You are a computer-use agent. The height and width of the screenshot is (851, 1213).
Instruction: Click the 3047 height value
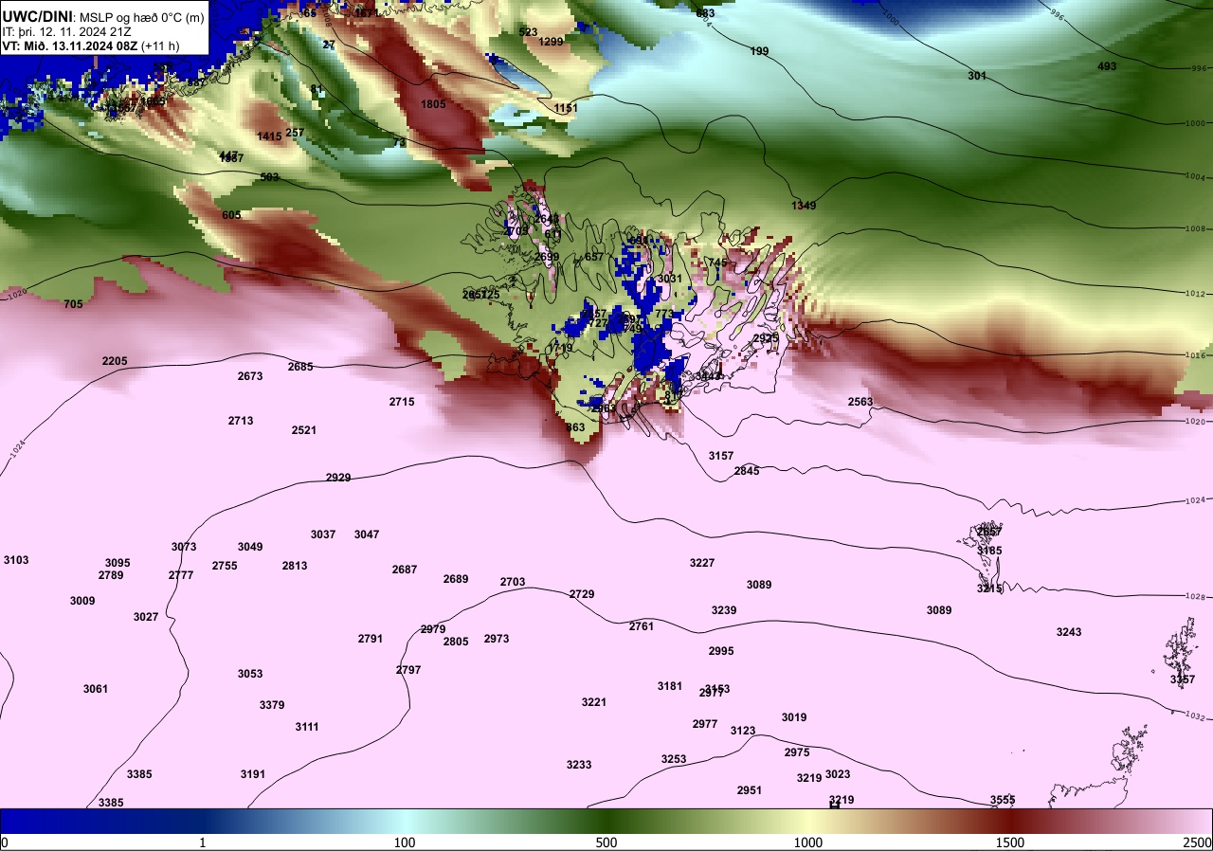(367, 534)
